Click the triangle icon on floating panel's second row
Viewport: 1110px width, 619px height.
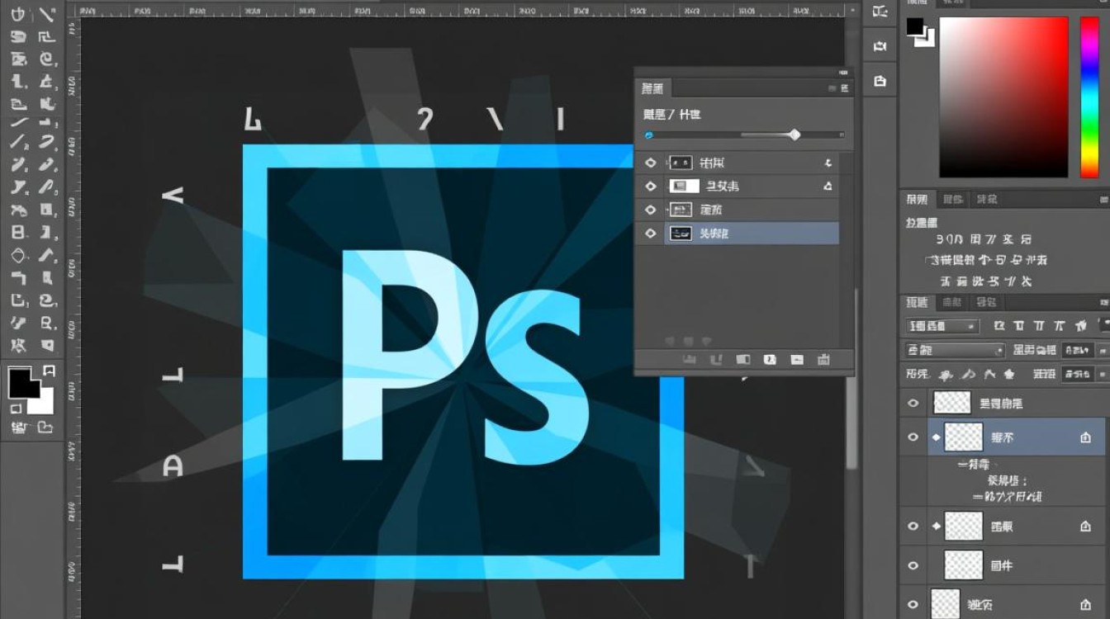[828, 187]
